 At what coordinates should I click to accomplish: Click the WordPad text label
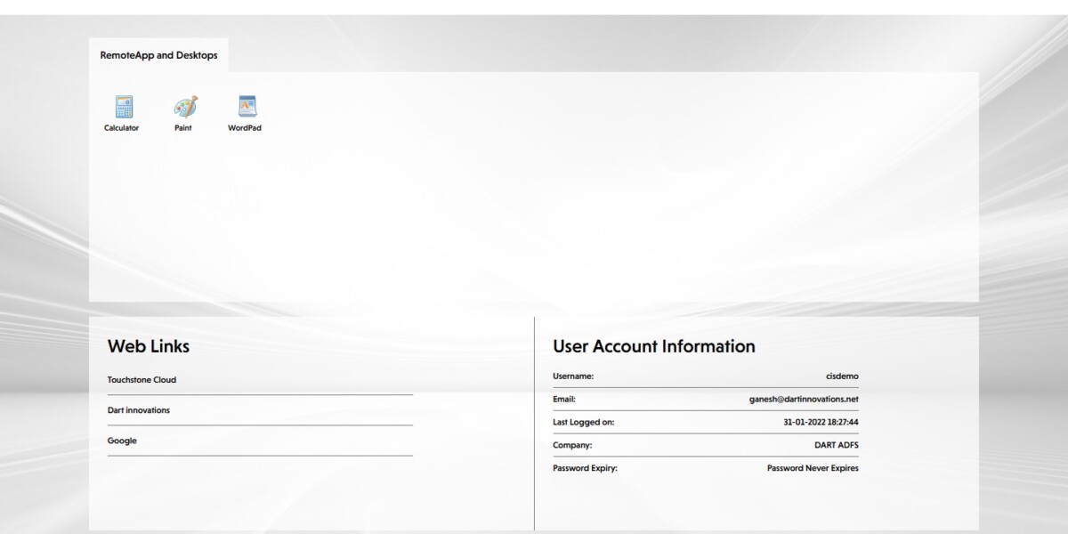245,128
